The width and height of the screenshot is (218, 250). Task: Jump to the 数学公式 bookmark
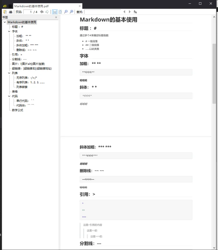18,110
